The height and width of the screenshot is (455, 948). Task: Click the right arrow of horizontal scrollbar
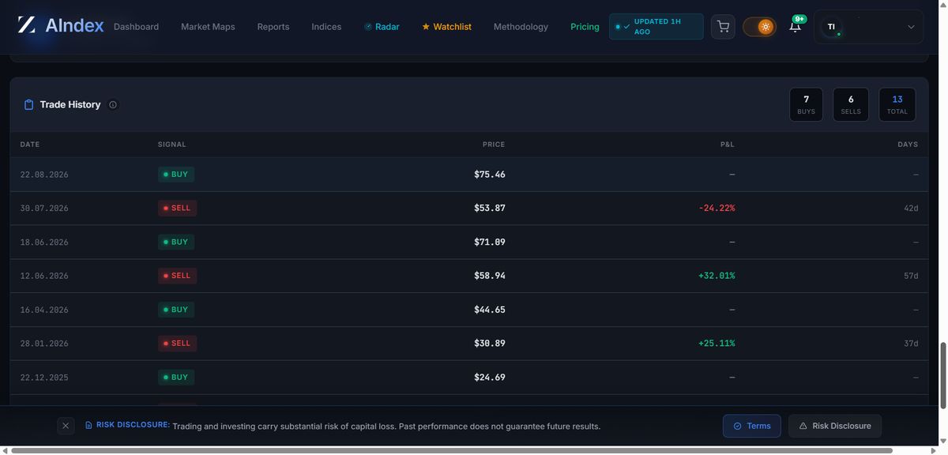point(932,450)
